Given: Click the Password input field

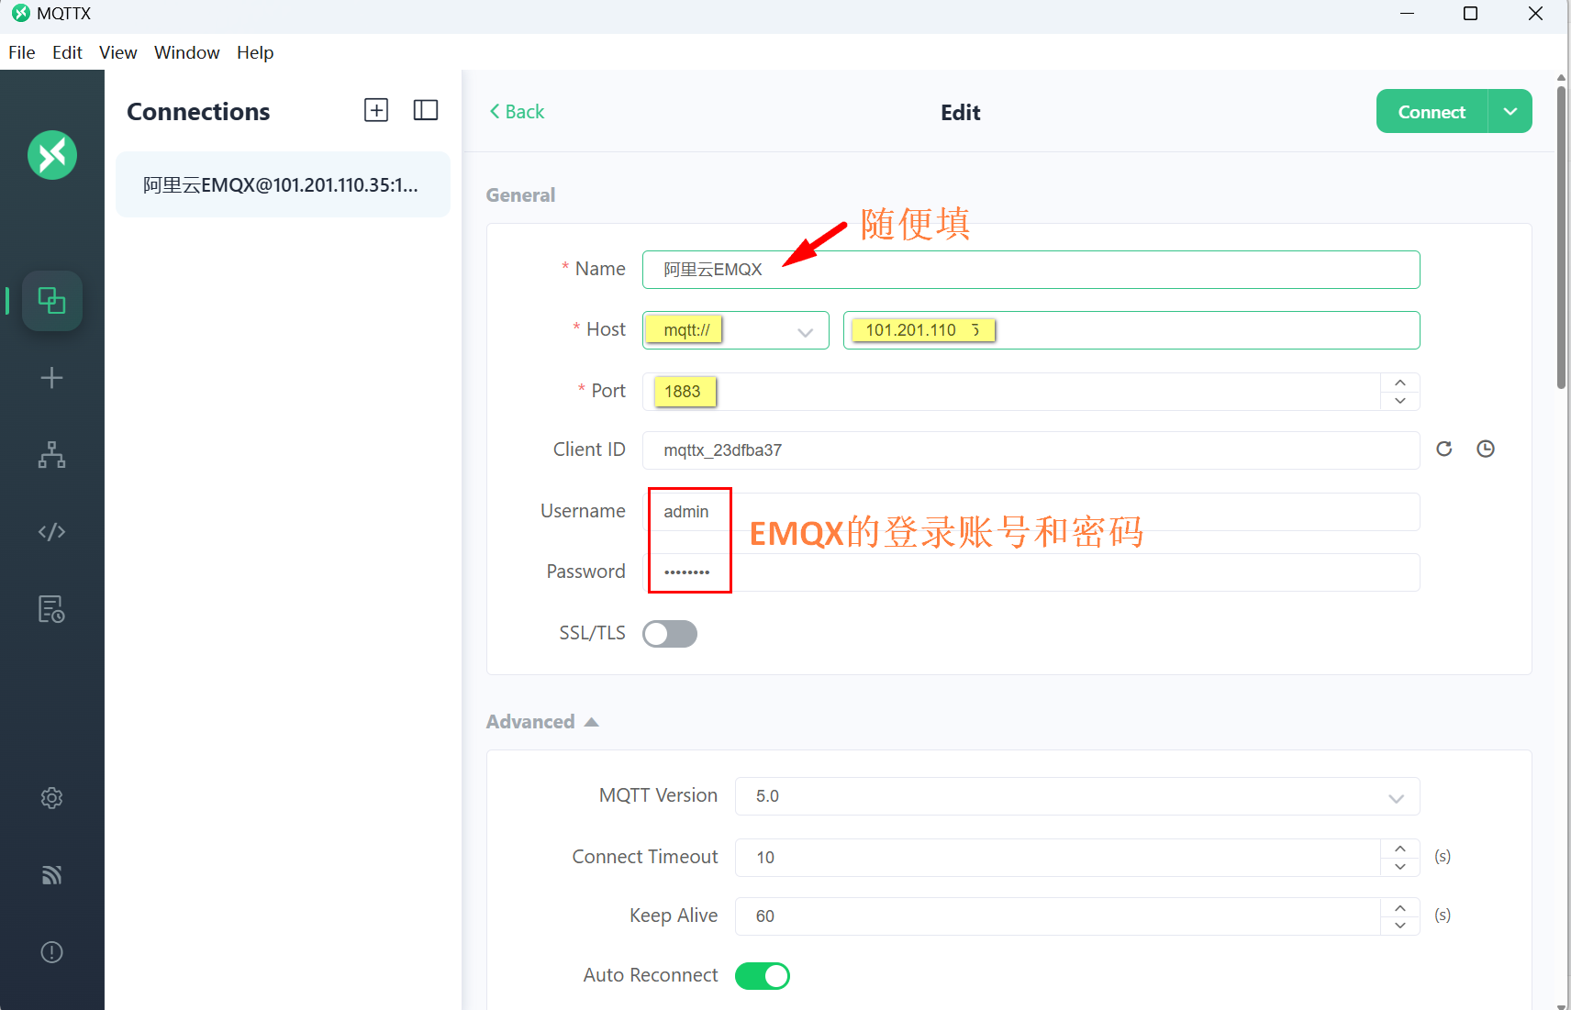Looking at the screenshot, I should click(1031, 572).
